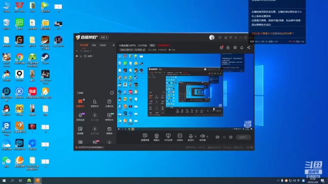Open the 弹幕秀 danmu show tool
Image resolution: width=328 pixels, height=184 pixels.
pos(109,130)
